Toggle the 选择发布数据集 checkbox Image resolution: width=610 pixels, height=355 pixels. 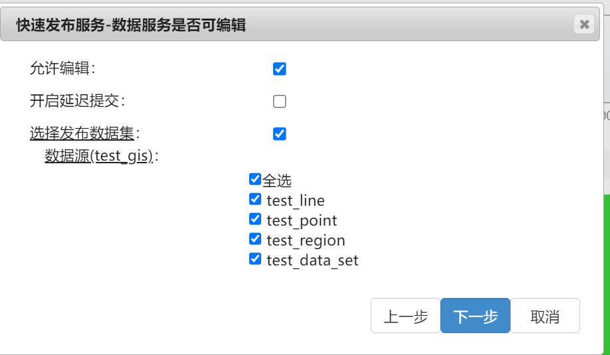(x=279, y=134)
